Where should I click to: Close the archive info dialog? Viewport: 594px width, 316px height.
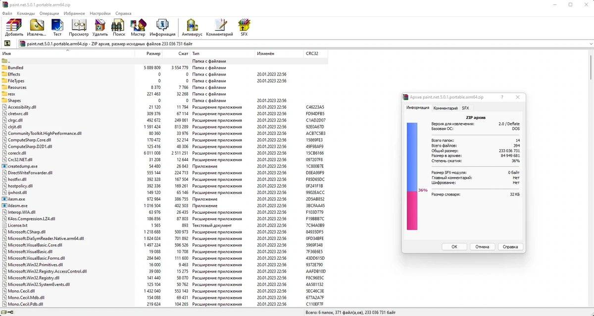pyautogui.click(x=518, y=97)
